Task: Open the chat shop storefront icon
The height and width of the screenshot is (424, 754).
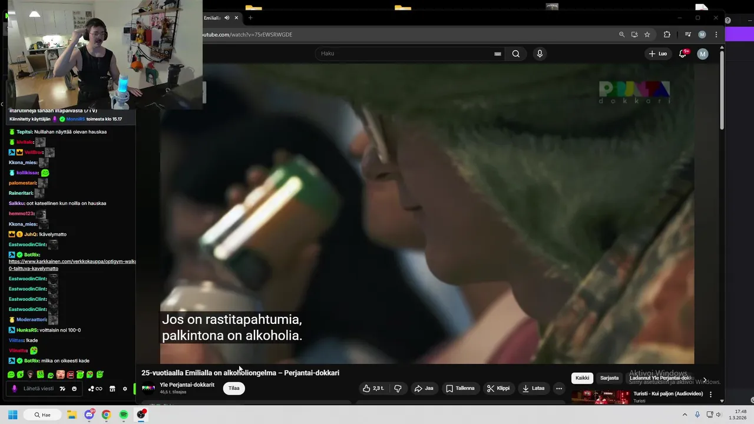Action: click(112, 389)
